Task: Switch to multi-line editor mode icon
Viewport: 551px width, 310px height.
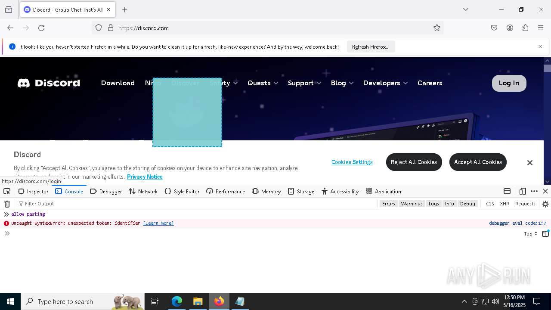Action: pyautogui.click(x=545, y=234)
